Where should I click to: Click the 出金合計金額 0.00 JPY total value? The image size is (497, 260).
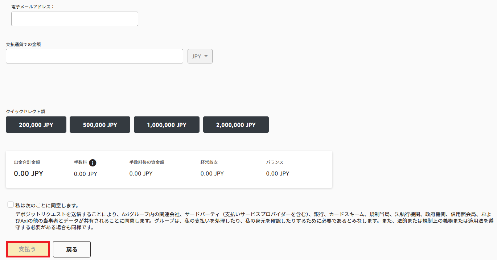coord(29,173)
